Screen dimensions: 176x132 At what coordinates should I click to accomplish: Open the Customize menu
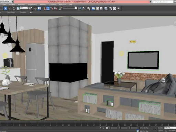(53, 4)
